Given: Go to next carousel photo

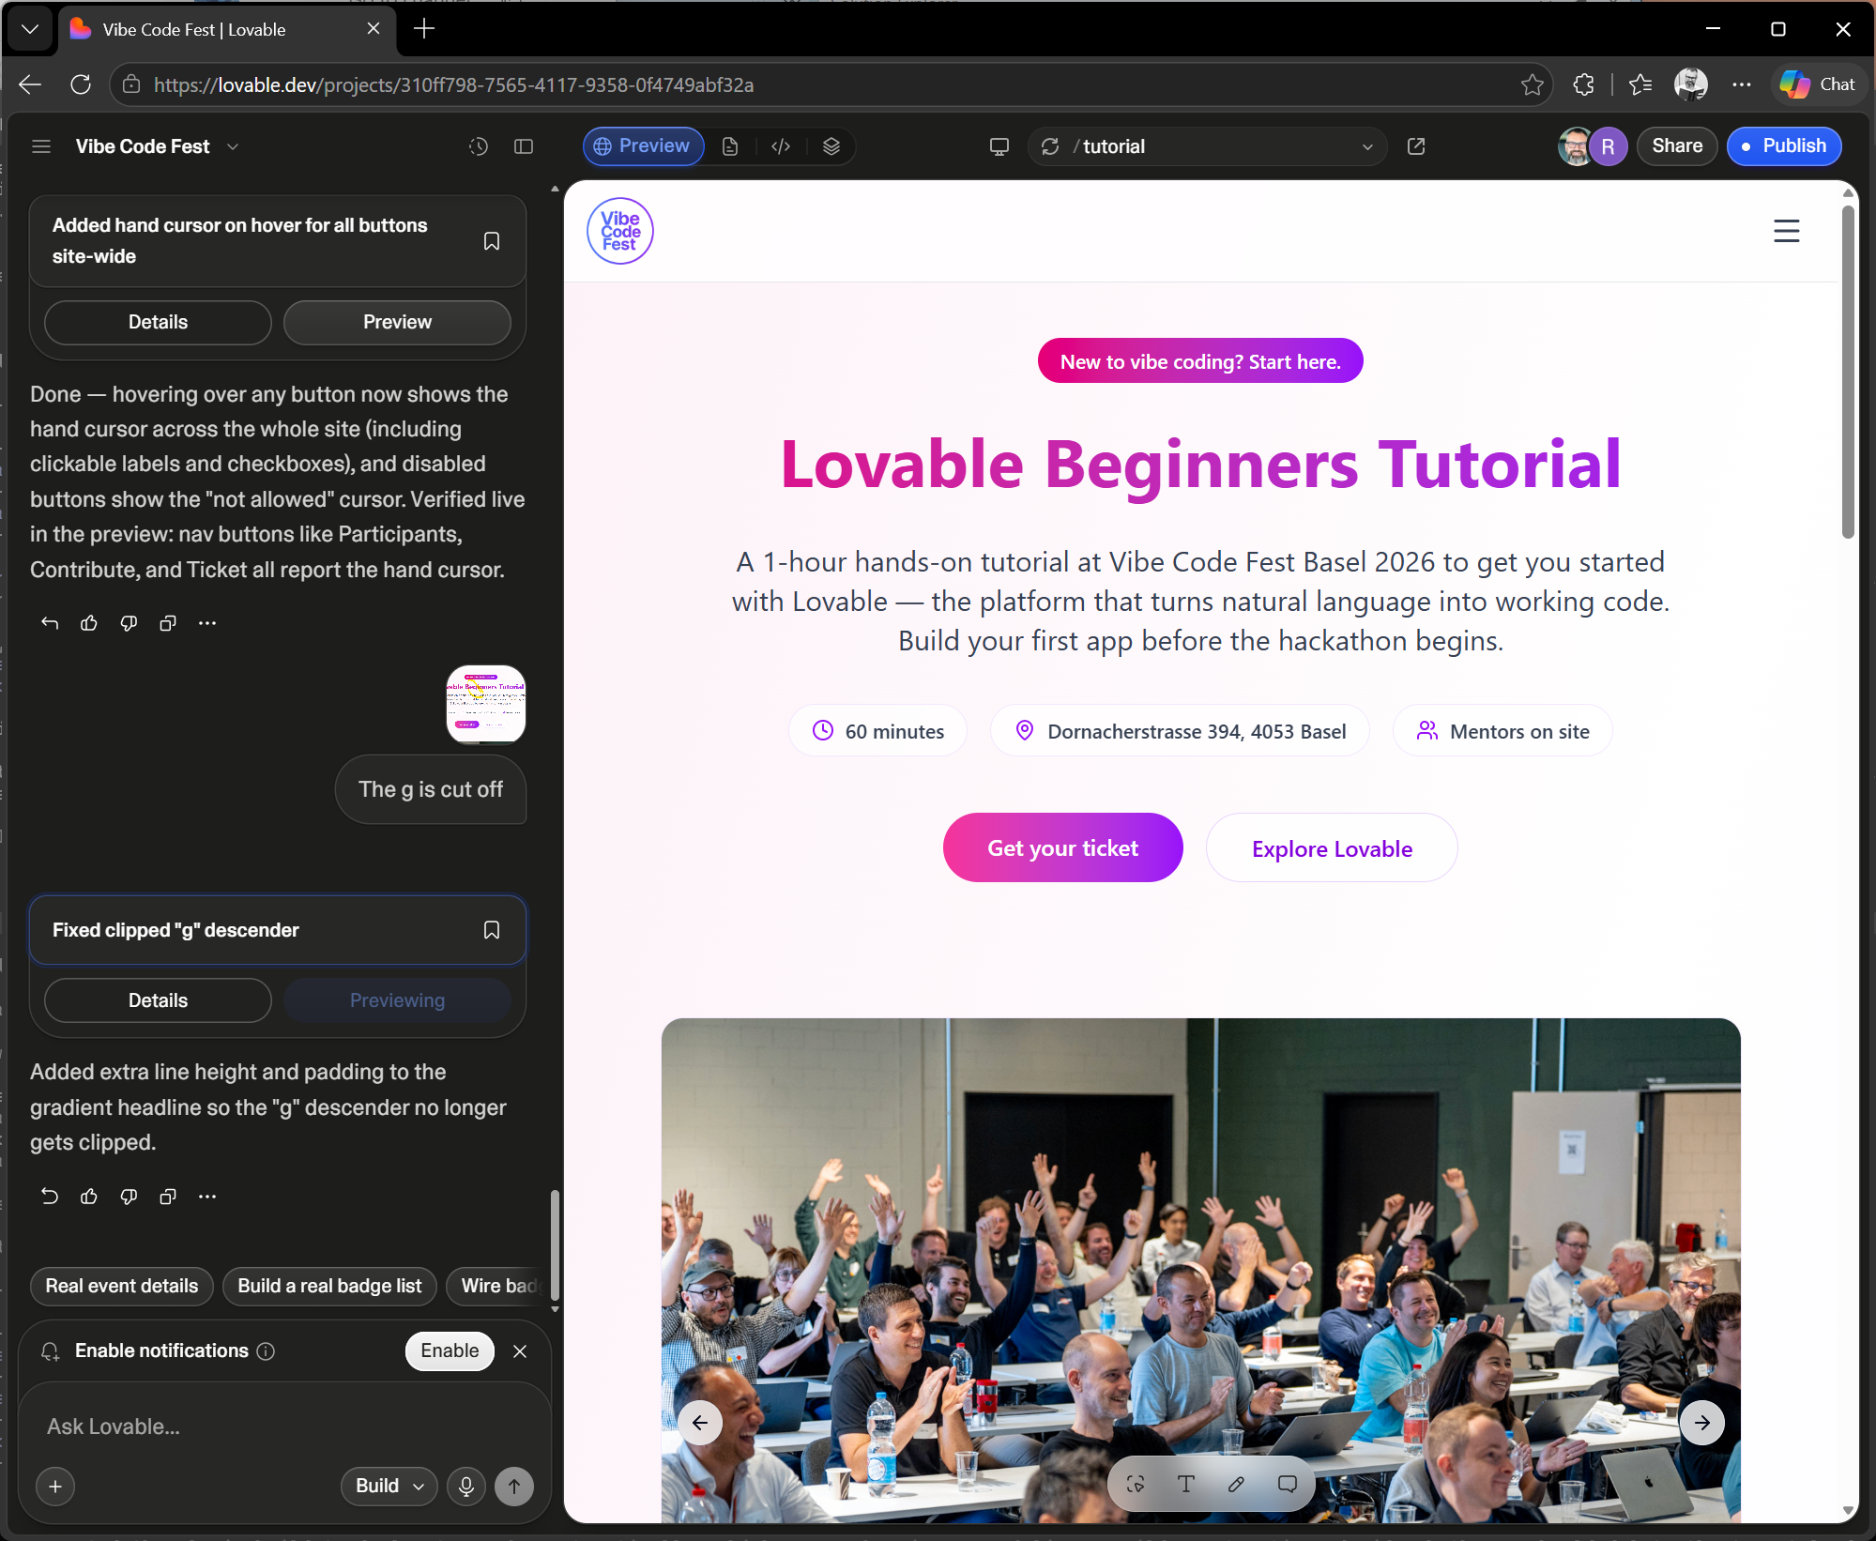Looking at the screenshot, I should pyautogui.click(x=1702, y=1423).
